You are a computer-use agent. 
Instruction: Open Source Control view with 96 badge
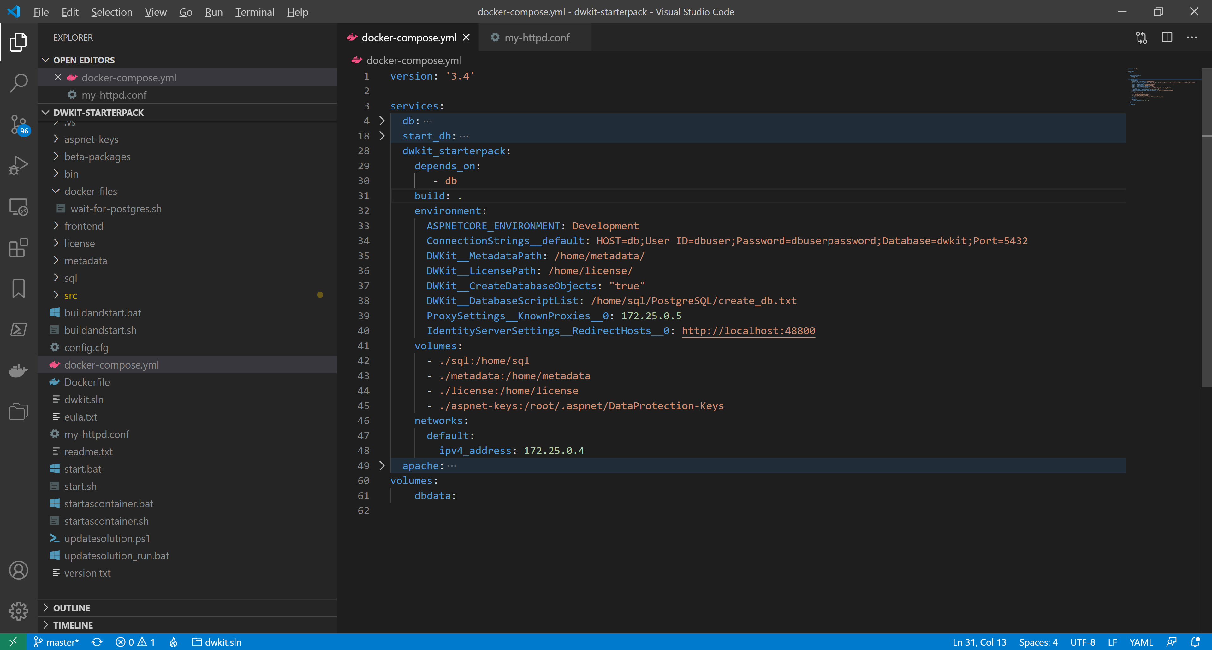pyautogui.click(x=18, y=125)
